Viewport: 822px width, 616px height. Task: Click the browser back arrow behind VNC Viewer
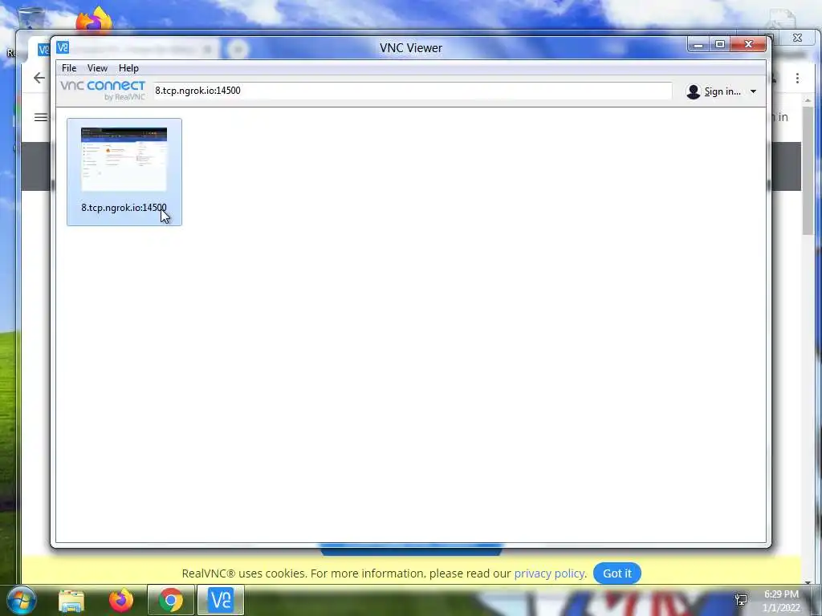[x=39, y=78]
